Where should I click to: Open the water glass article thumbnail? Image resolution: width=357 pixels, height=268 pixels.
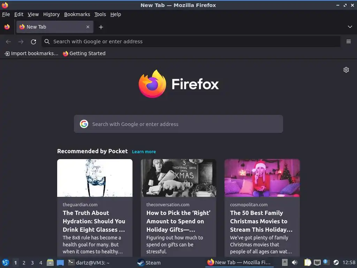pyautogui.click(x=95, y=178)
